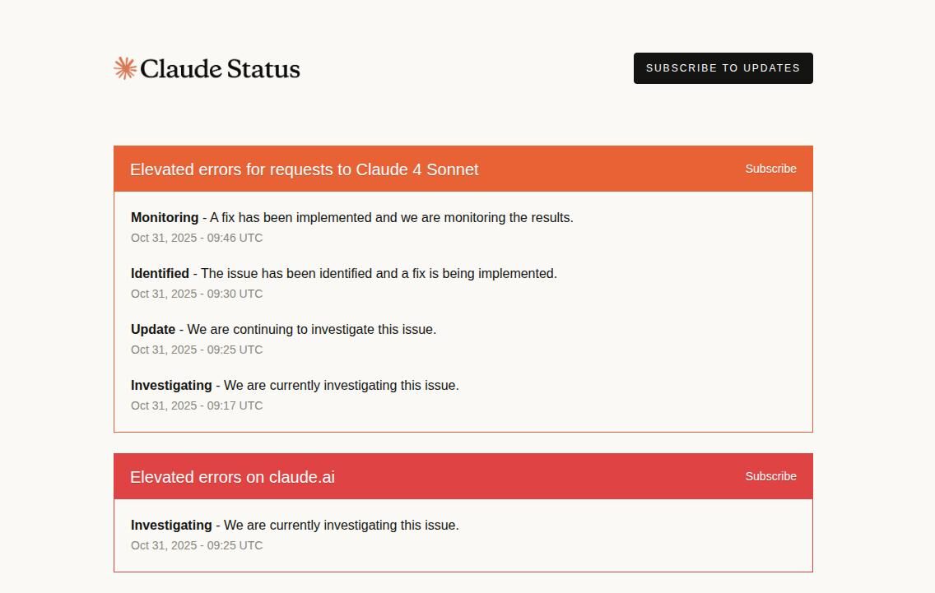Click 09:25 UTC timestamp in claude.ai incident

197,546
